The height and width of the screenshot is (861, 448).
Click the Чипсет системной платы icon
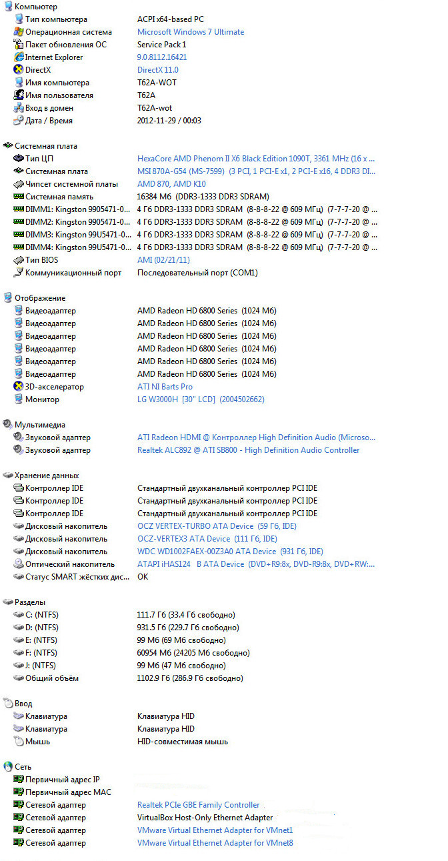coord(19,184)
